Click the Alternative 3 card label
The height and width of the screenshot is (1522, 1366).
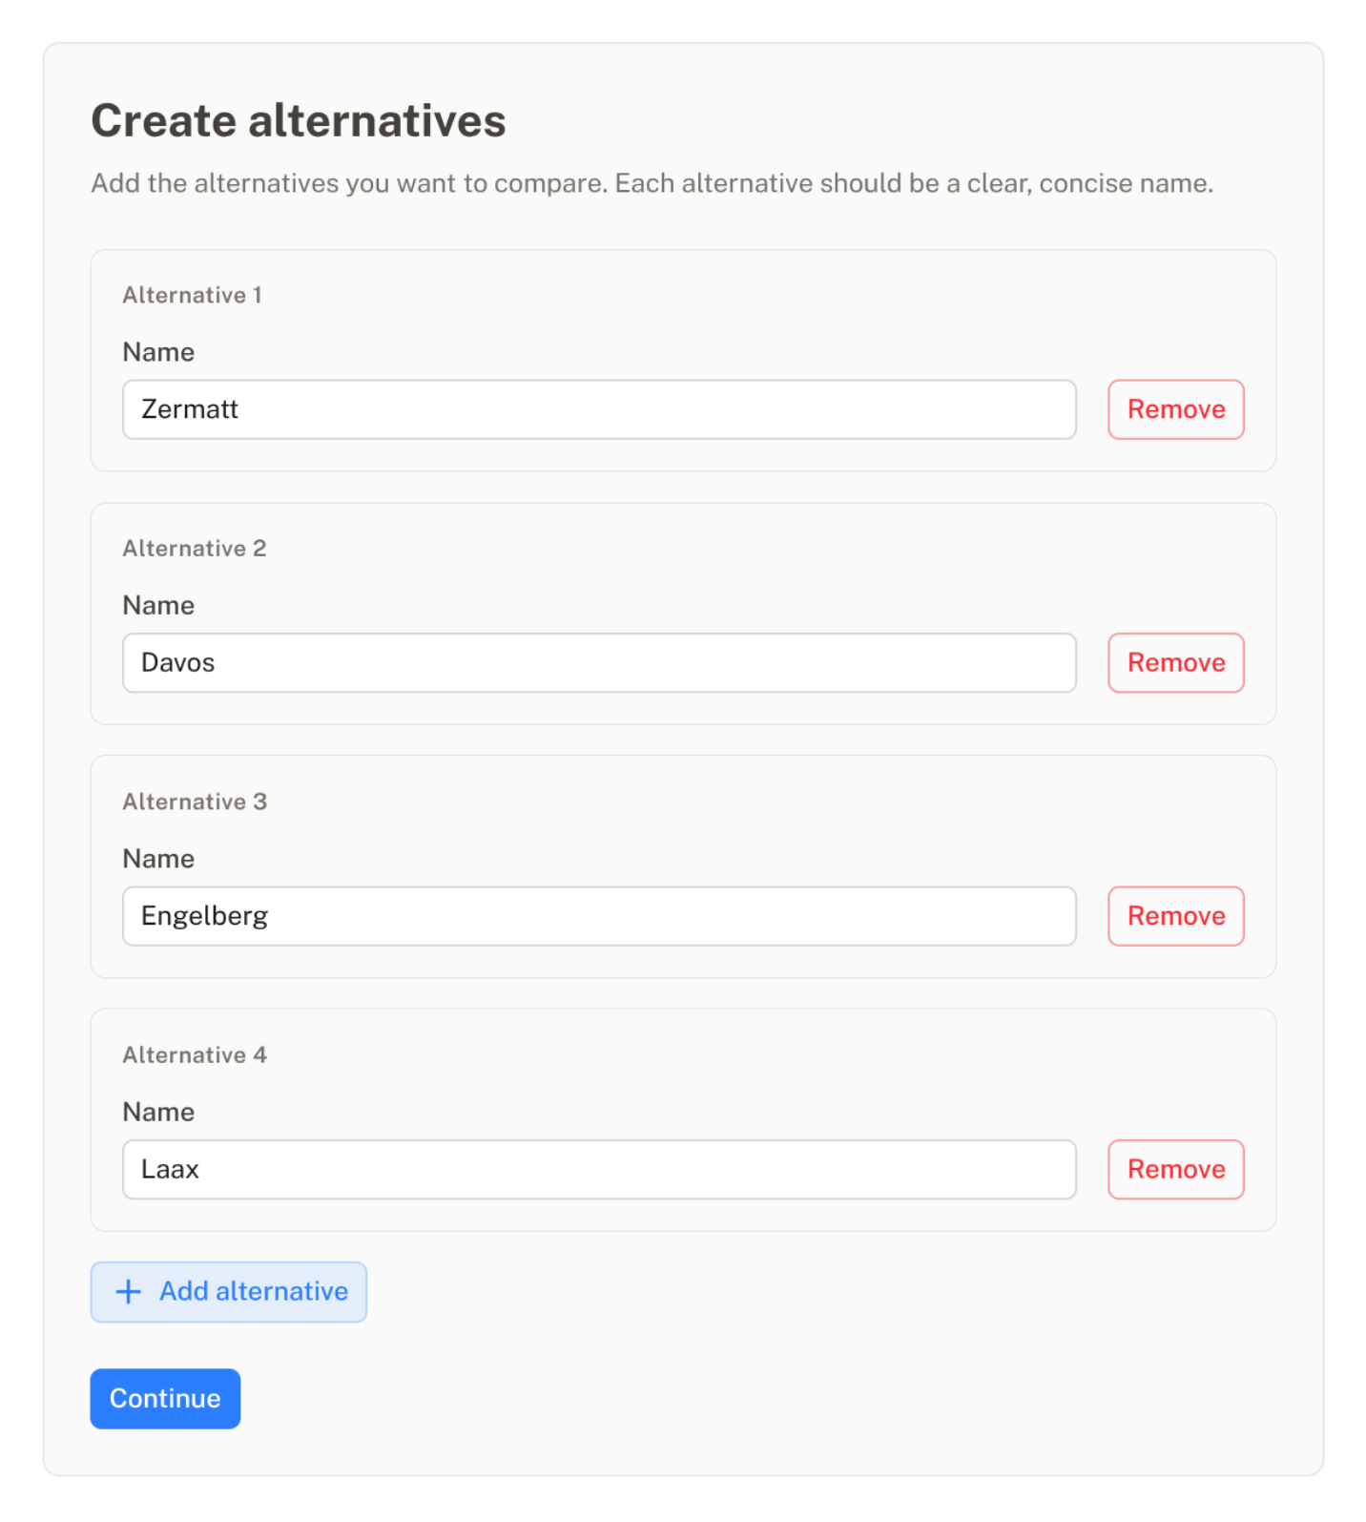[194, 802]
